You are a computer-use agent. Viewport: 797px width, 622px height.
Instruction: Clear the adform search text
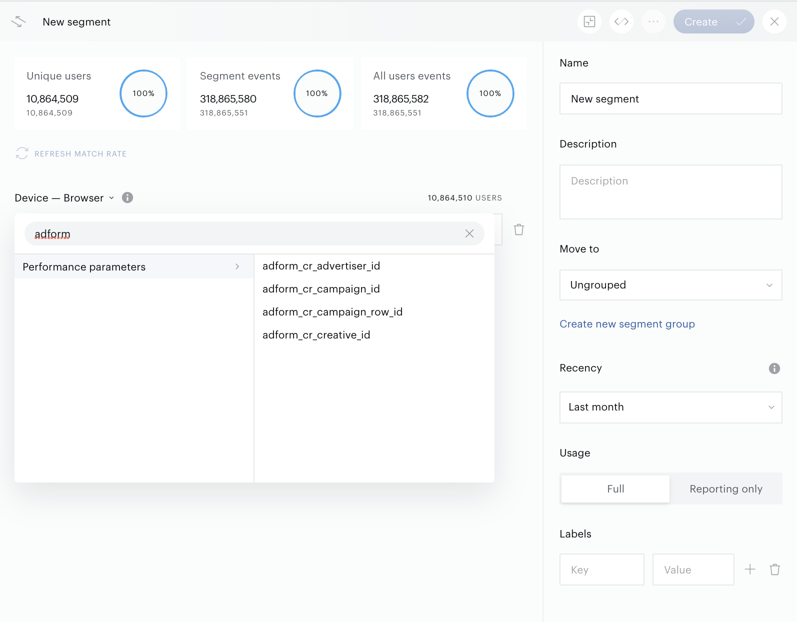click(x=469, y=233)
